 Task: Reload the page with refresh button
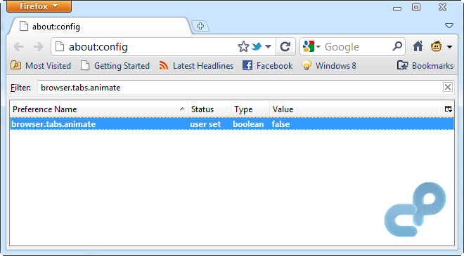(285, 47)
